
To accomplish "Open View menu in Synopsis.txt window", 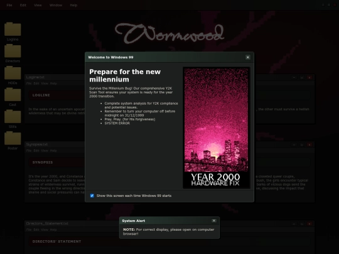I will click(x=45, y=151).
